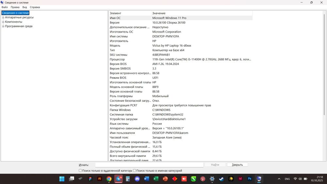Open the Pinterest taskbar icon
327x184 pixels.
coord(203,179)
